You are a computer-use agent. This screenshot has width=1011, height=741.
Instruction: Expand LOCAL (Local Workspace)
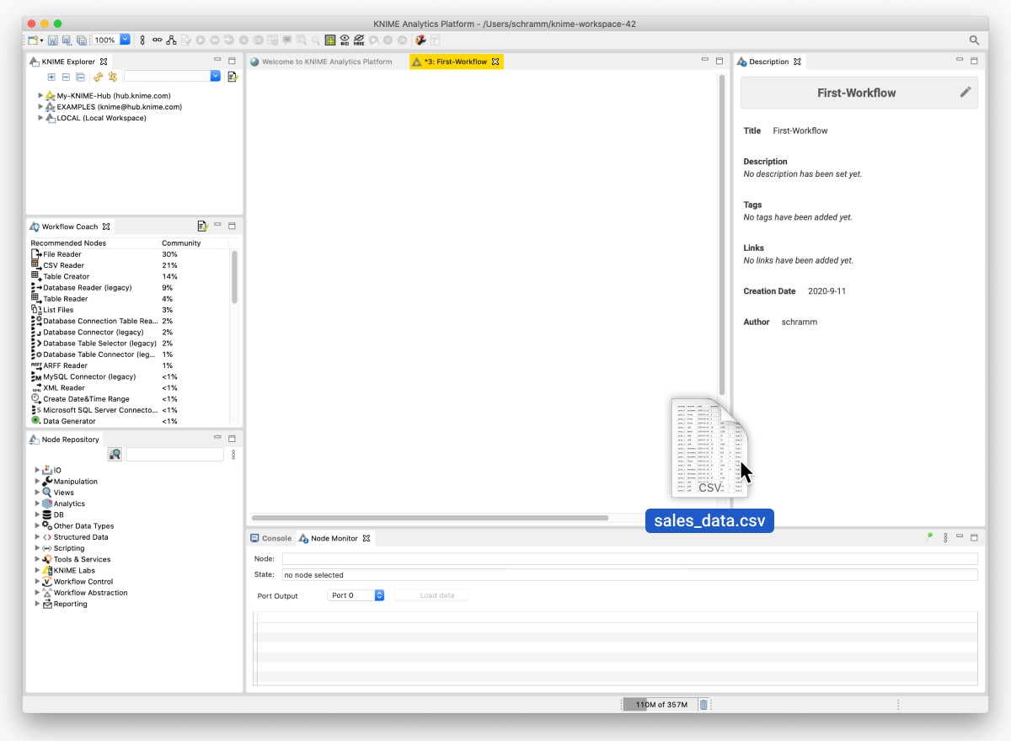tap(40, 118)
